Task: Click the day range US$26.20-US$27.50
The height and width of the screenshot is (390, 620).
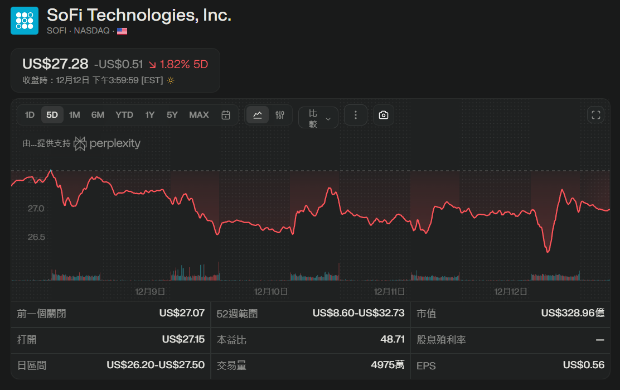Action: pos(156,365)
